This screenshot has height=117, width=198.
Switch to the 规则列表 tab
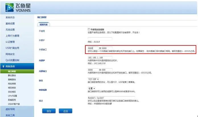click(44, 24)
